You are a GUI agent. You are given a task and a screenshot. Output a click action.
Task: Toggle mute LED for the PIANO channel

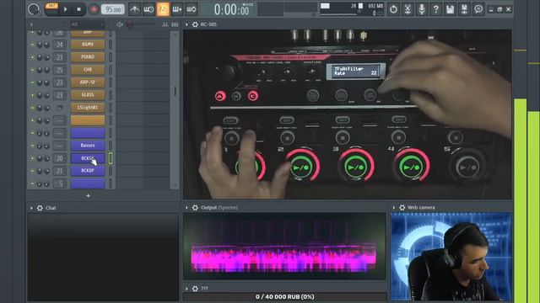click(x=32, y=57)
